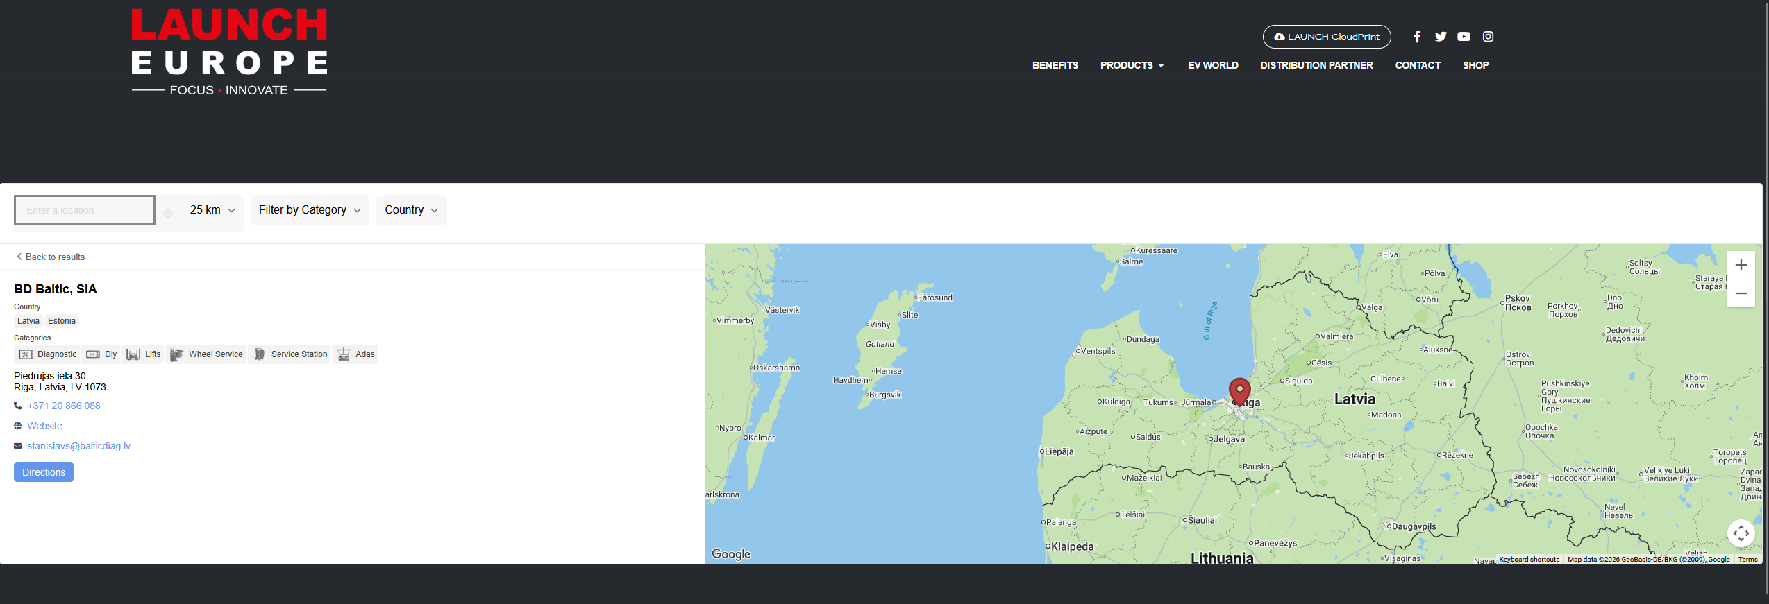Click the red map pin at Riga
The height and width of the screenshot is (604, 1769).
pos(1239,391)
